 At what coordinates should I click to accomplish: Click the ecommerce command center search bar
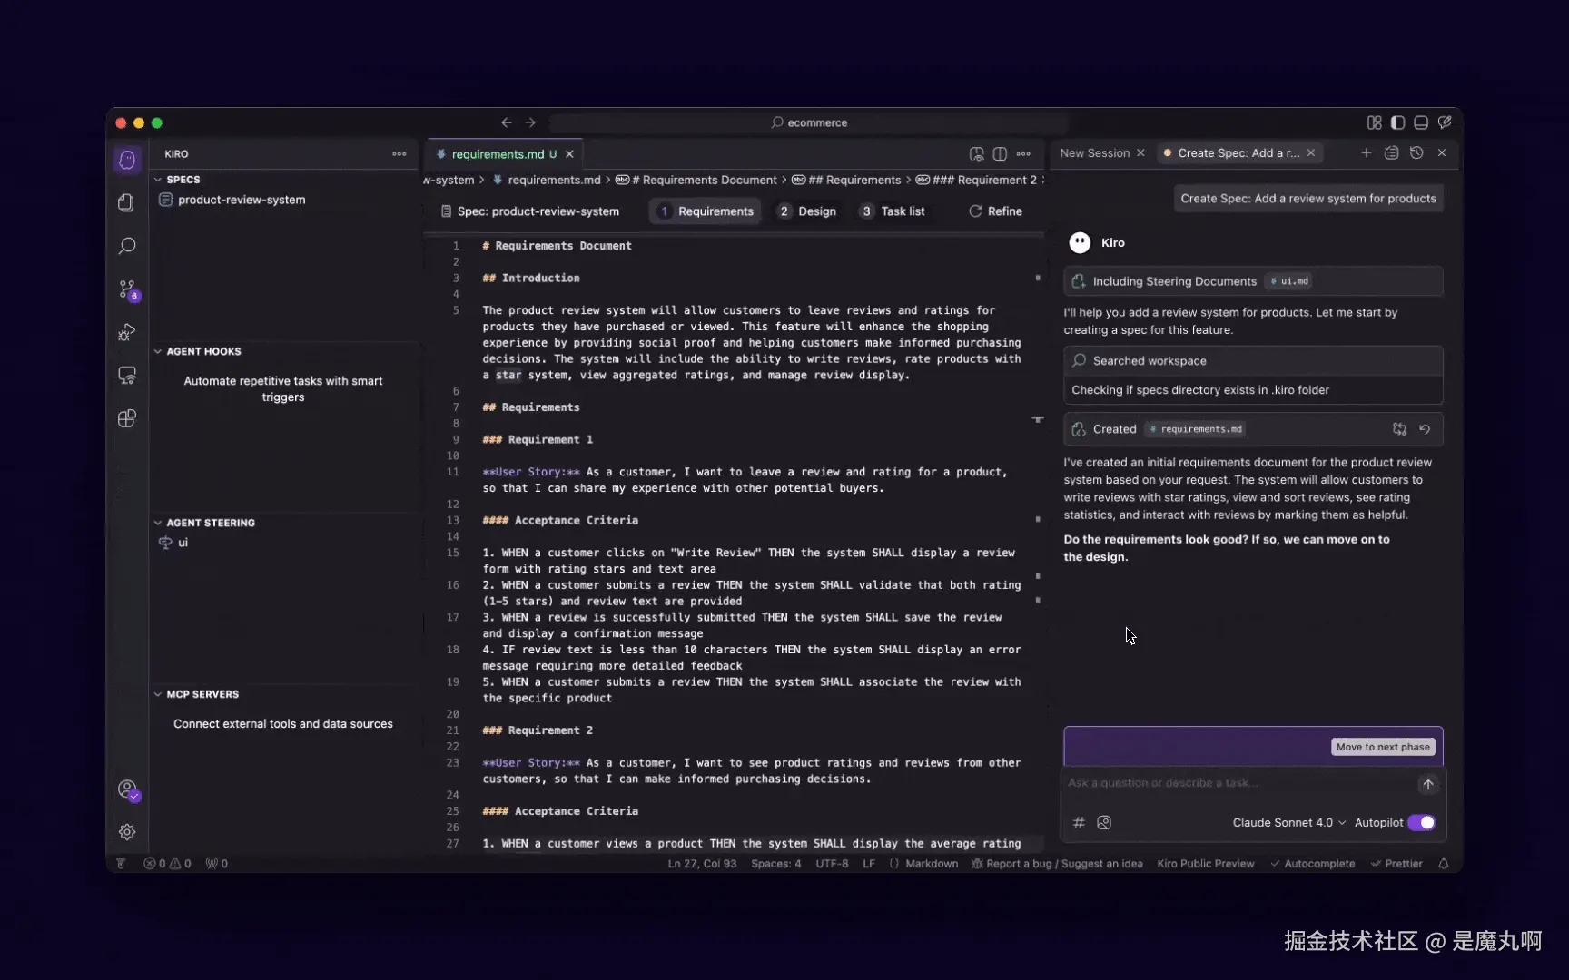click(808, 122)
